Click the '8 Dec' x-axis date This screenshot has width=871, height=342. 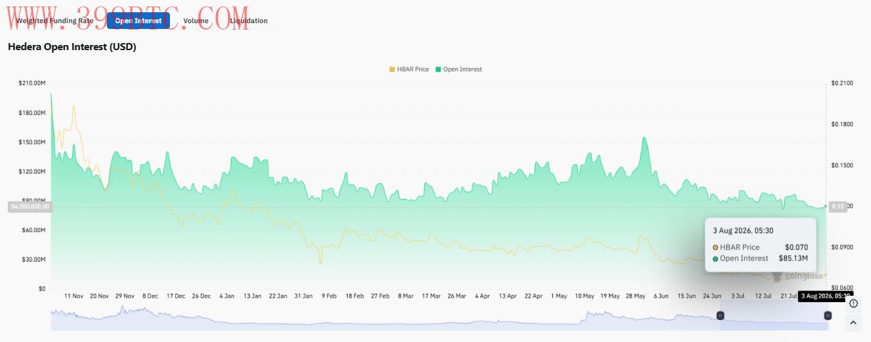(x=150, y=296)
